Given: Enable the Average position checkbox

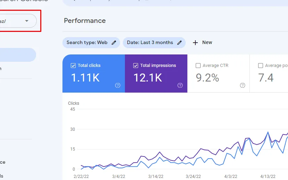Looking at the screenshot, I should click(x=261, y=66).
